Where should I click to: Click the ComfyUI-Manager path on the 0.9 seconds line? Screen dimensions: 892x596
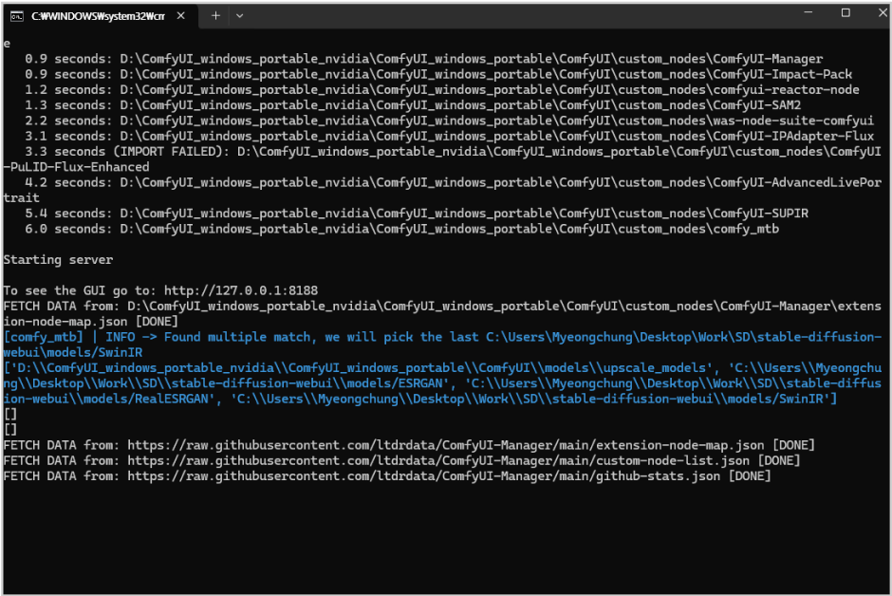pos(471,59)
